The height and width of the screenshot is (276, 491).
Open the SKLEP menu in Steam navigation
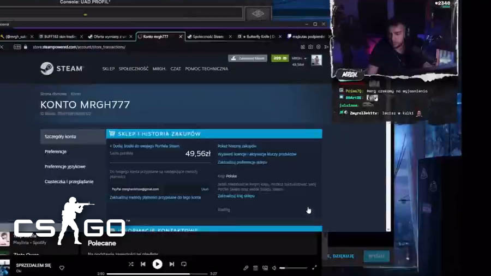(x=109, y=69)
